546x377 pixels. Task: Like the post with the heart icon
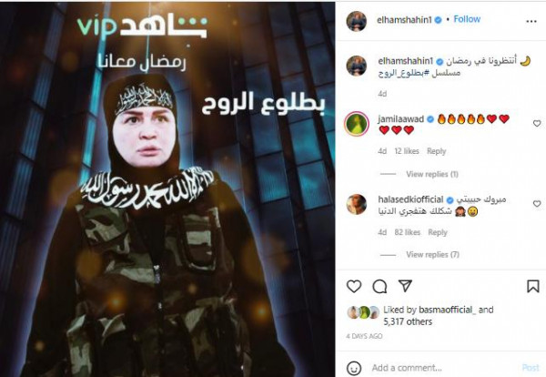pyautogui.click(x=354, y=287)
